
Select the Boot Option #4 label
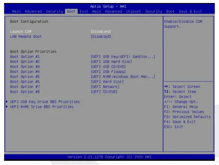coord(25,72)
